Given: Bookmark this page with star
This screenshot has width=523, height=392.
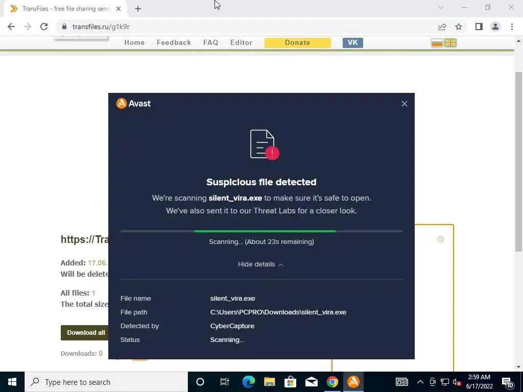Looking at the screenshot, I should [x=459, y=27].
